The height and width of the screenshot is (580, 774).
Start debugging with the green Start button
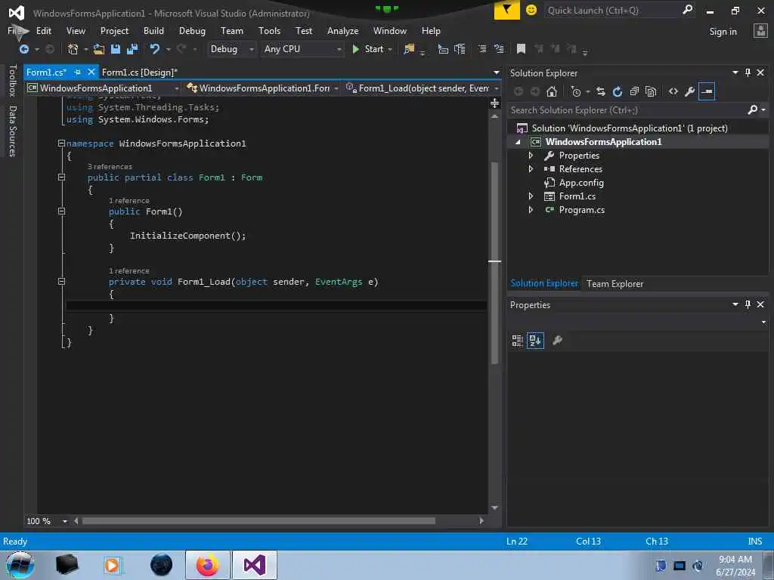coord(368,49)
